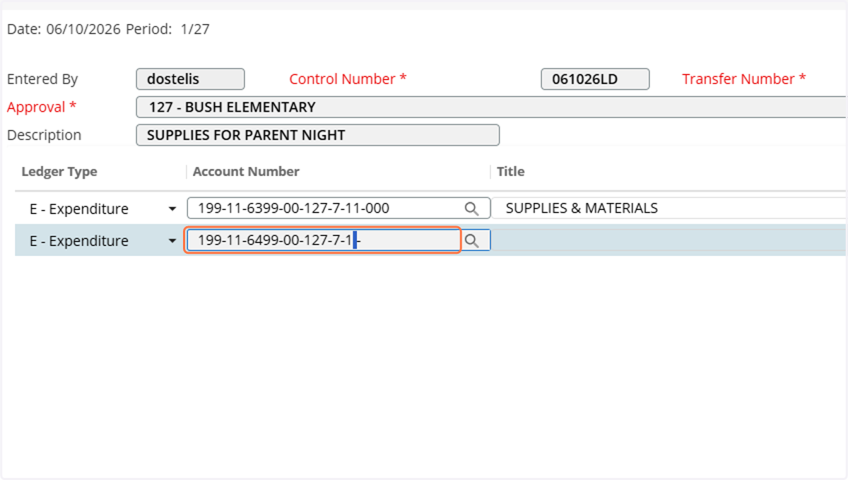This screenshot has height=480, width=848.
Task: Select E - Expenditure text in highlighted row
Action: [79, 241]
